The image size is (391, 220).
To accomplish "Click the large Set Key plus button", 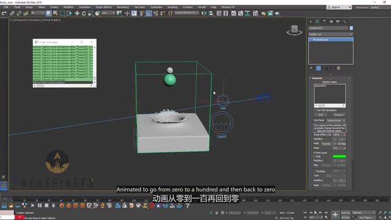I will (x=335, y=215).
